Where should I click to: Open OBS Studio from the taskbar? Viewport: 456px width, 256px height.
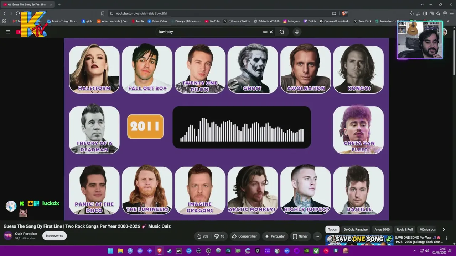point(208,251)
